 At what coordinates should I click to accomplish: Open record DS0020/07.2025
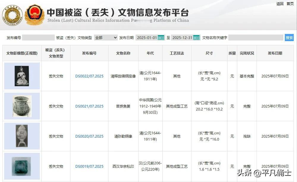pos(89,136)
